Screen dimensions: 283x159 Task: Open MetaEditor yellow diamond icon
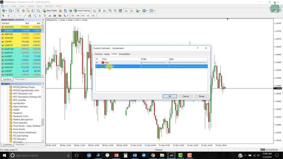click(x=60, y=11)
